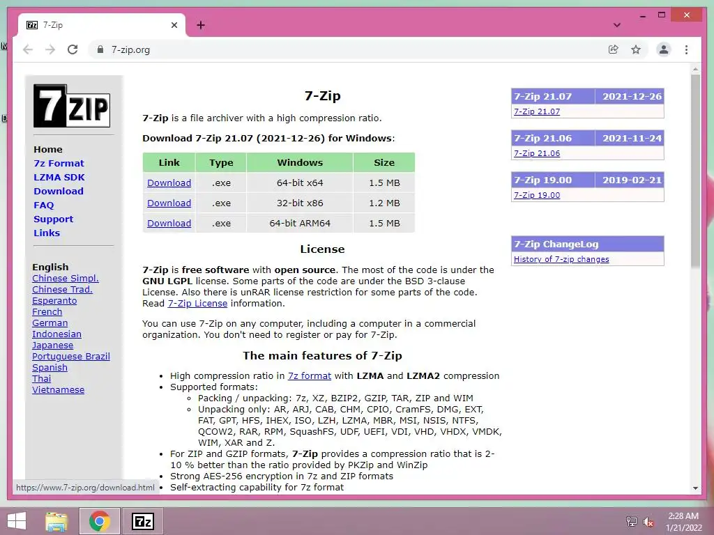Close the 7-Zip browser tab
714x535 pixels.
[174, 25]
